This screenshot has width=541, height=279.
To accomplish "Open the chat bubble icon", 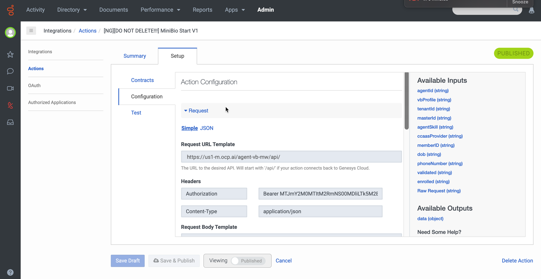I will pyautogui.click(x=10, y=71).
